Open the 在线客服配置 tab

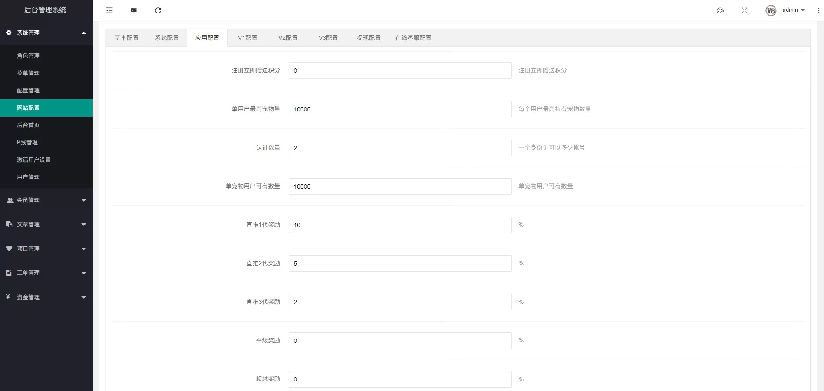[413, 38]
